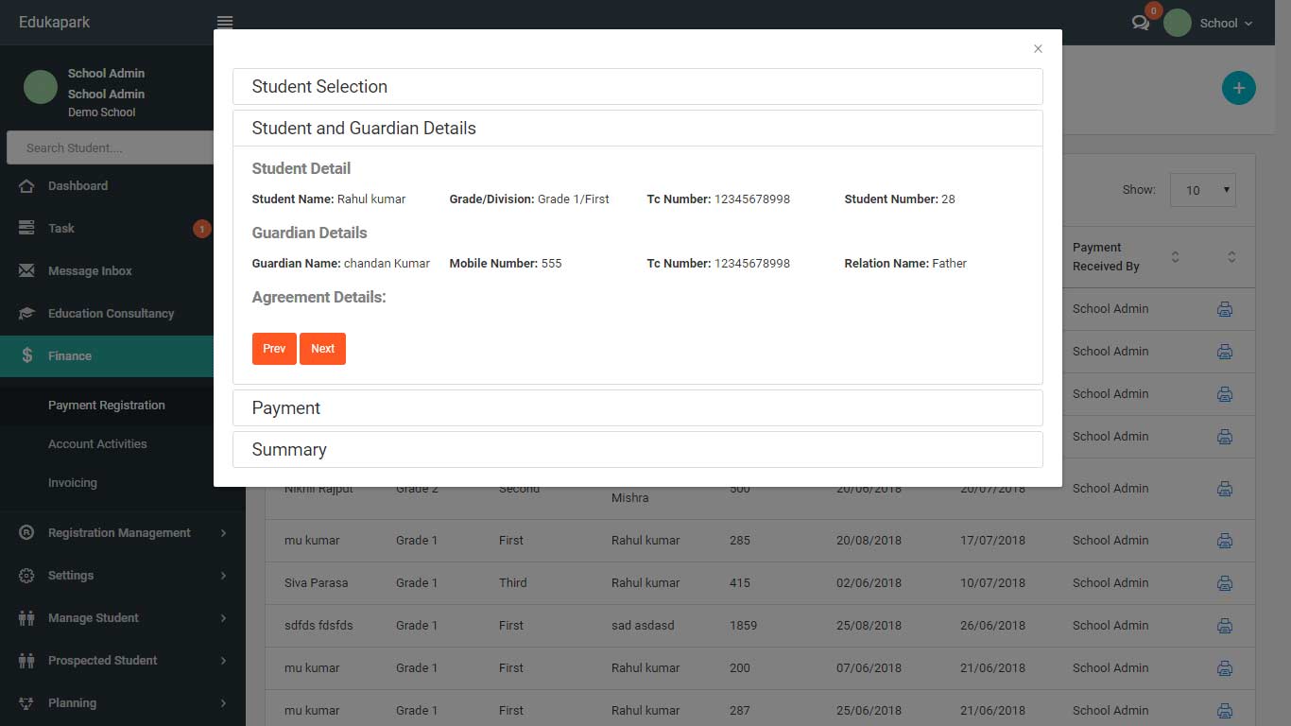Expand the Prospected Student submenu chevron
This screenshot has width=1291, height=726.
point(223,661)
